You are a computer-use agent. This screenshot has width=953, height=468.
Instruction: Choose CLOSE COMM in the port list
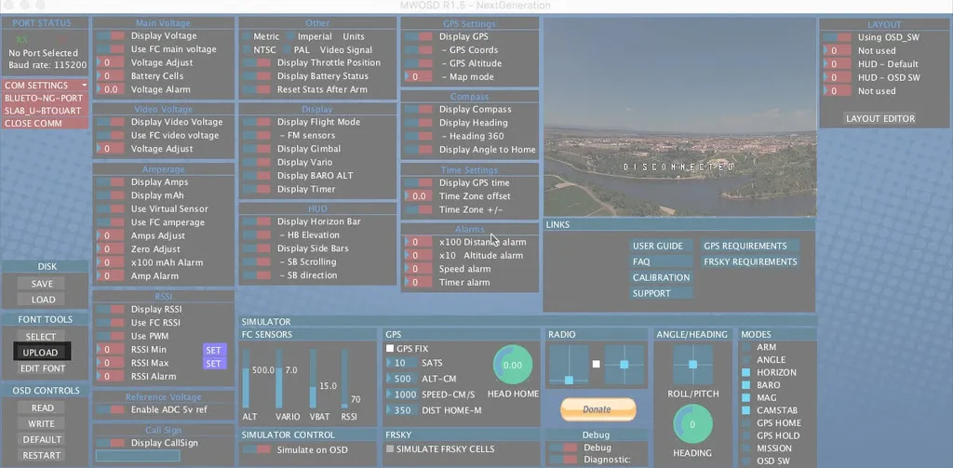pos(45,123)
